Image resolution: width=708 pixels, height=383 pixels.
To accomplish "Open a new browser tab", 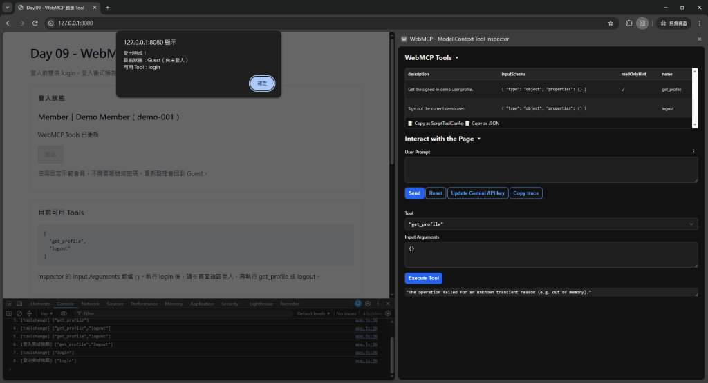I will pyautogui.click(x=107, y=7).
